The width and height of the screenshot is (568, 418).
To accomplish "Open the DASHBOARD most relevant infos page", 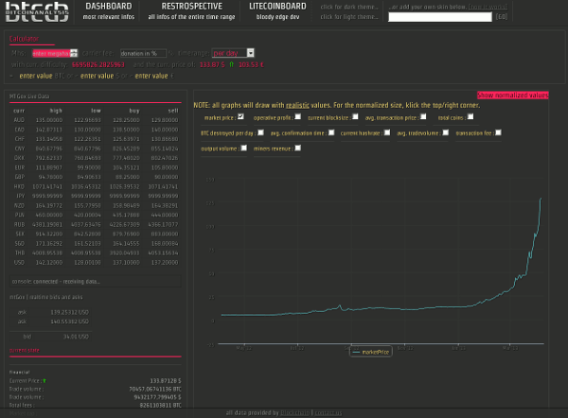I will click(x=109, y=11).
